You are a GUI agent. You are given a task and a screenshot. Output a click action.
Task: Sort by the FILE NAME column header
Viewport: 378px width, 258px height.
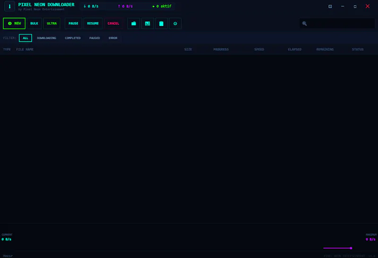click(25, 50)
